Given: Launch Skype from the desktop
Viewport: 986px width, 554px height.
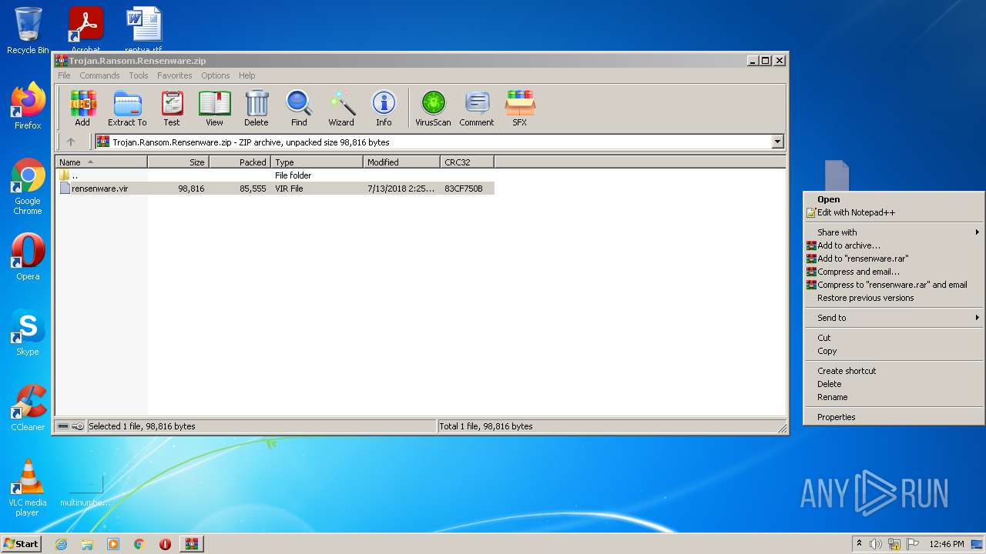Looking at the screenshot, I should pyautogui.click(x=28, y=332).
